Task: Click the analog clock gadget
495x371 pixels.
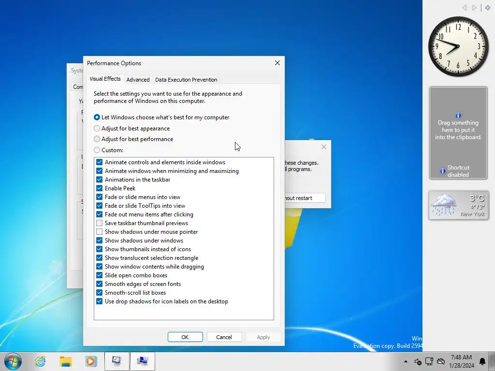Action: coord(458,46)
